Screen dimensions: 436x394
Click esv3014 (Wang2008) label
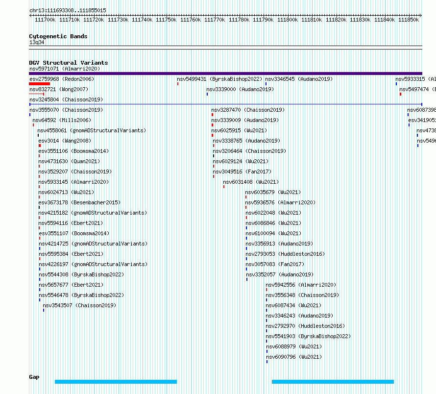[65, 141]
